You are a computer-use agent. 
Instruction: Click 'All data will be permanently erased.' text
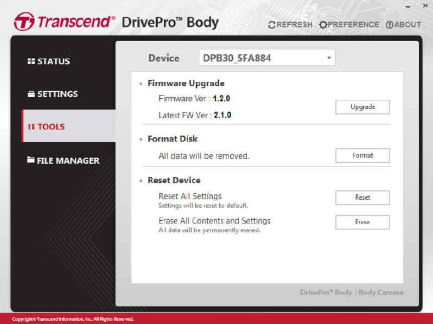tap(209, 230)
